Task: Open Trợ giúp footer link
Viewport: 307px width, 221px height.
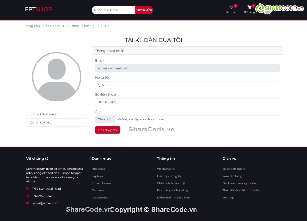Action: (x=228, y=197)
